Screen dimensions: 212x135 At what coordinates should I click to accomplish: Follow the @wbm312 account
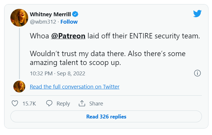coord(69,22)
